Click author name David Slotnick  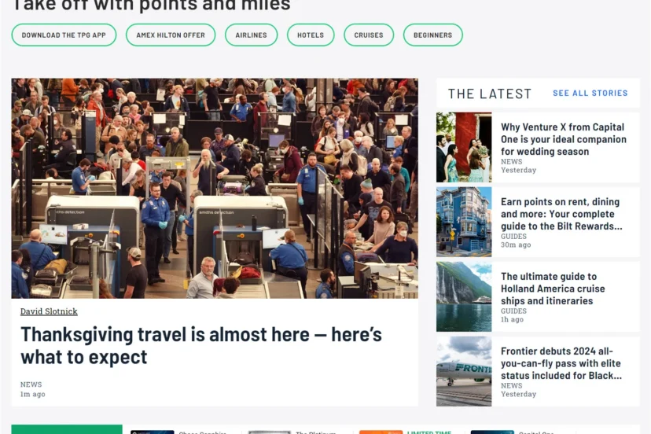[49, 311]
